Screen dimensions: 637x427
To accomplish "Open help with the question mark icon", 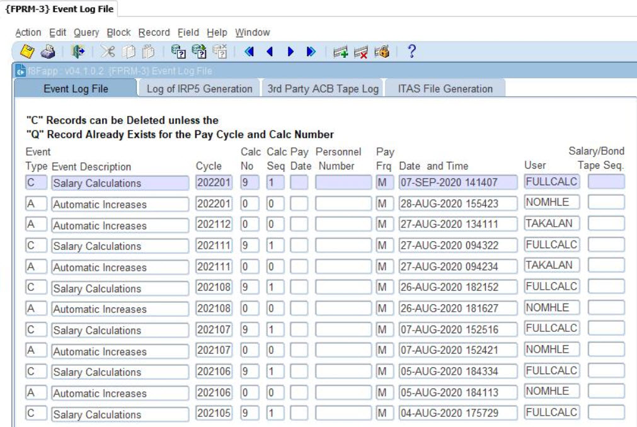I will click(x=412, y=52).
